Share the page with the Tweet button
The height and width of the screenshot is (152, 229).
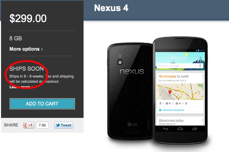[64, 125]
